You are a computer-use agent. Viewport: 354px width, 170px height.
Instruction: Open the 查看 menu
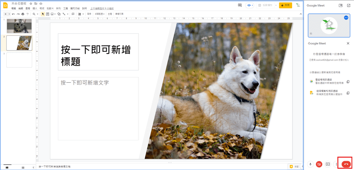(28, 8)
